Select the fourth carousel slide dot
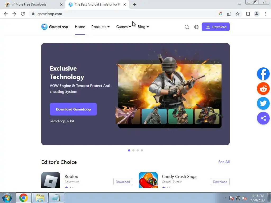Image resolution: width=271 pixels, height=203 pixels. click(142, 150)
